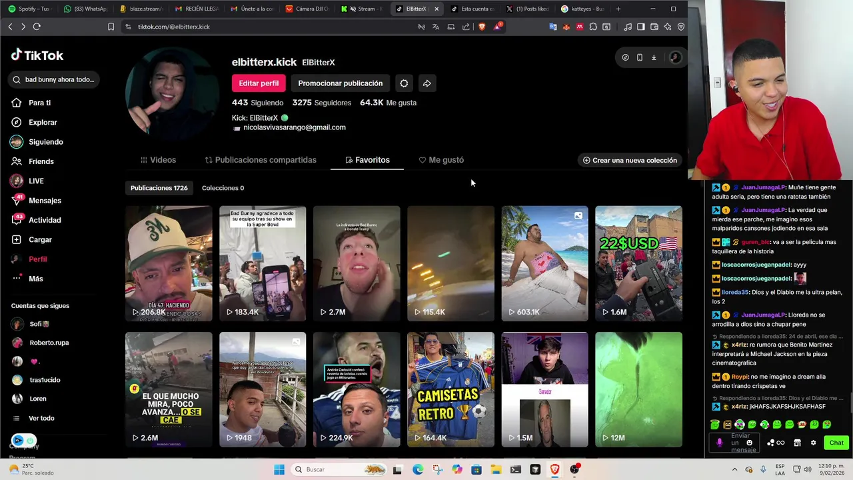853x480 pixels.
Task: Open the MetaMask fox extension
Action: [566, 27]
